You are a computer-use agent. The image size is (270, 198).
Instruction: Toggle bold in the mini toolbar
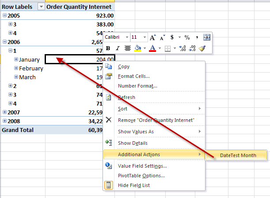108,48
